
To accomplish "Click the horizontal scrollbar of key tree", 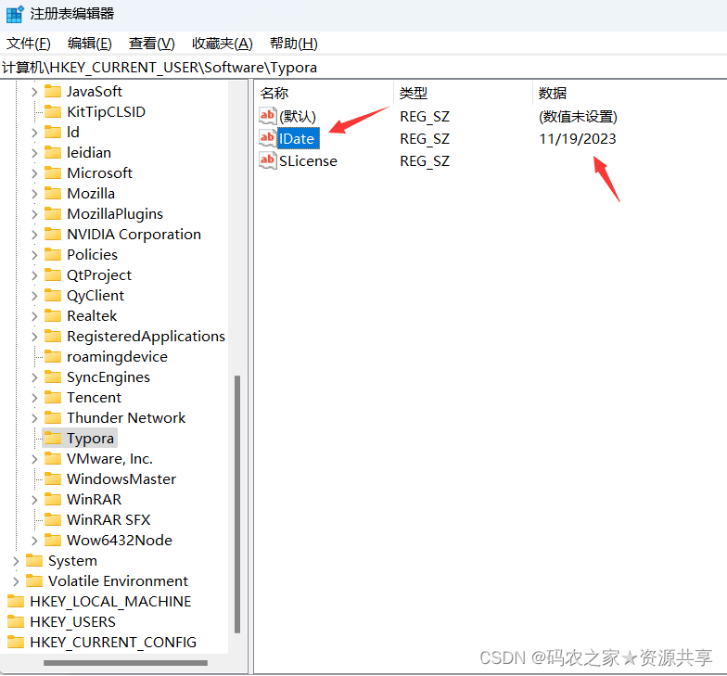I will (125, 662).
